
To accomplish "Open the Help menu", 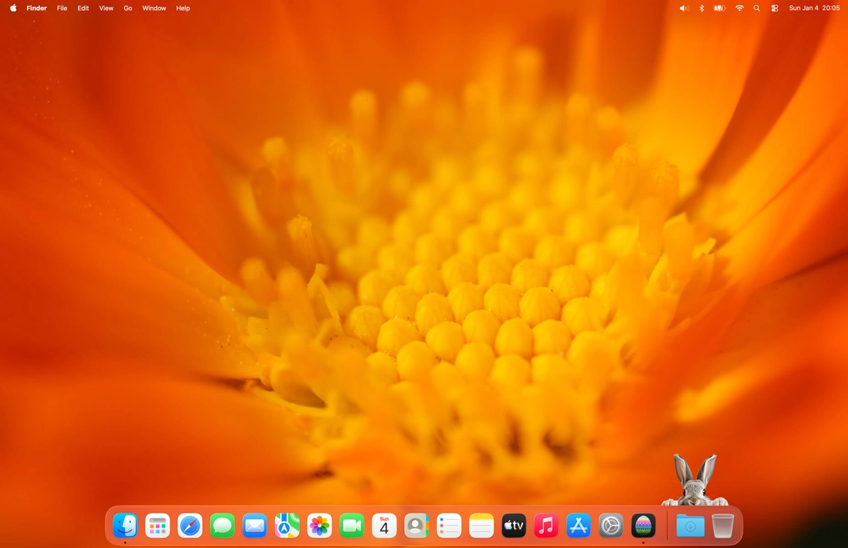I will (183, 8).
